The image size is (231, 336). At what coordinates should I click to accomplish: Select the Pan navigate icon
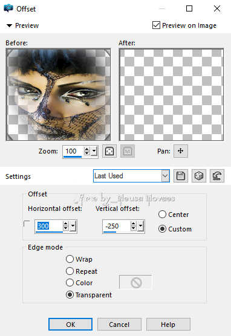(x=181, y=151)
